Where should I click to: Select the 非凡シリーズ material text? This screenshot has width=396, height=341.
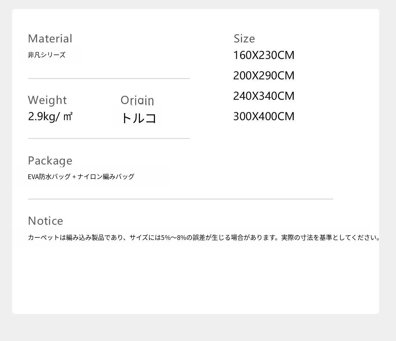point(47,55)
